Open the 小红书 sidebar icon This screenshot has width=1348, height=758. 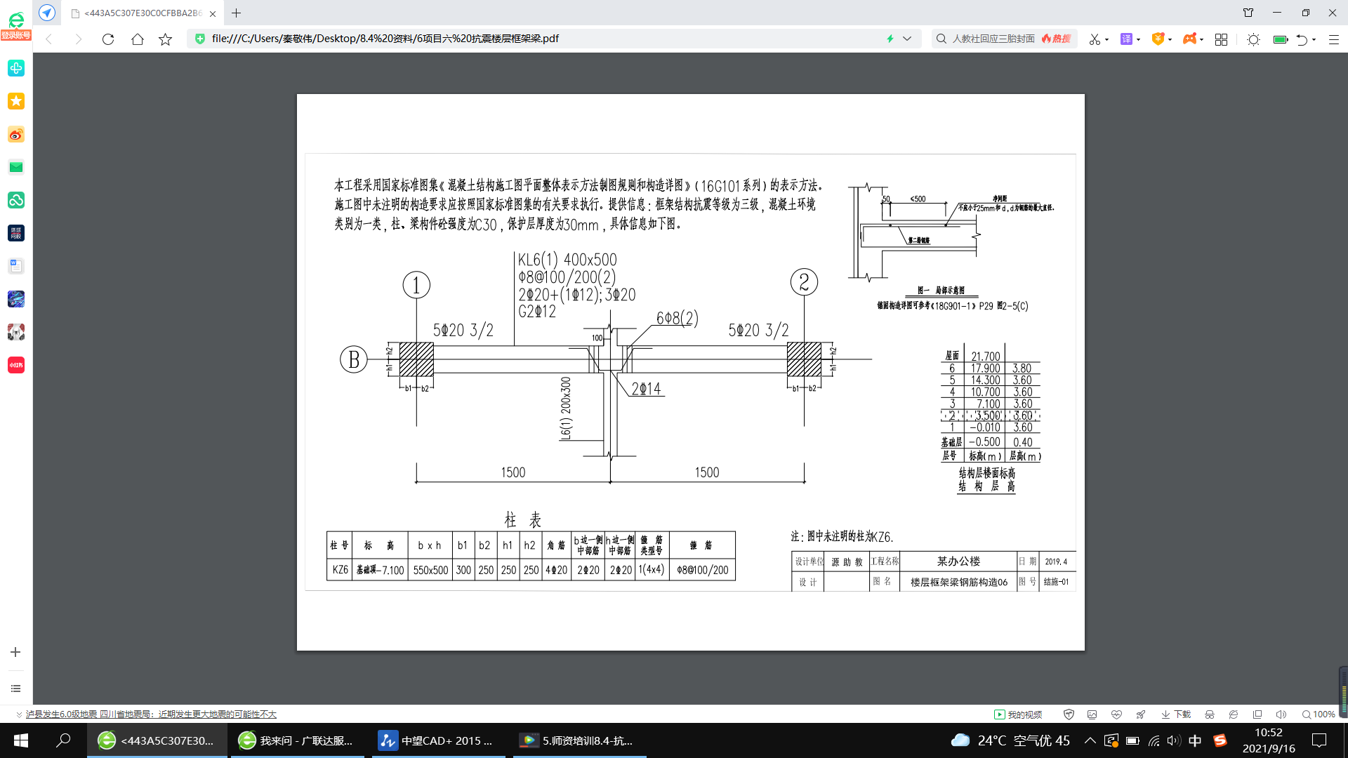(x=16, y=365)
